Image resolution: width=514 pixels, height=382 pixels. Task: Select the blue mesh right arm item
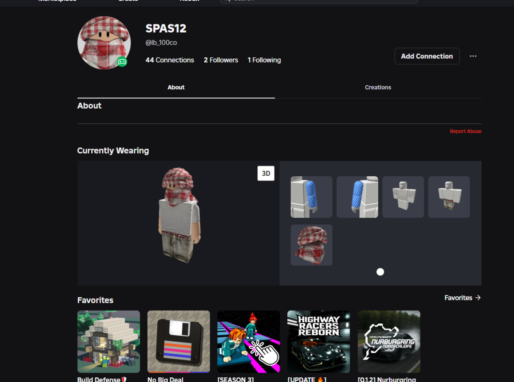tap(357, 197)
